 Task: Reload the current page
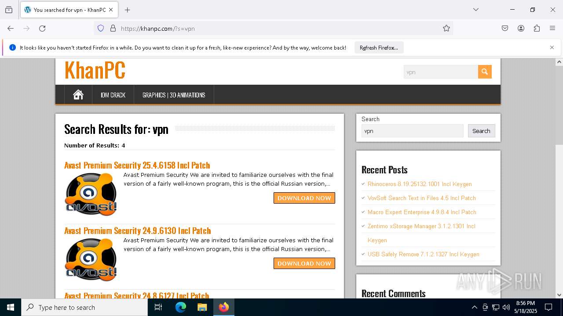click(42, 29)
